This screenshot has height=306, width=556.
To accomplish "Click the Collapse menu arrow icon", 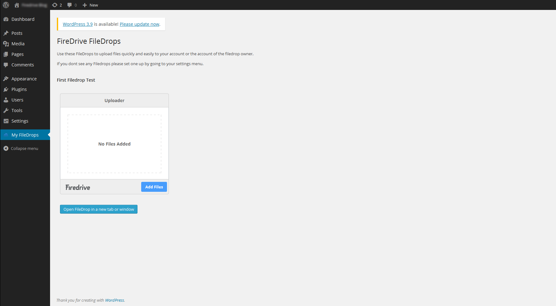I will (6, 148).
